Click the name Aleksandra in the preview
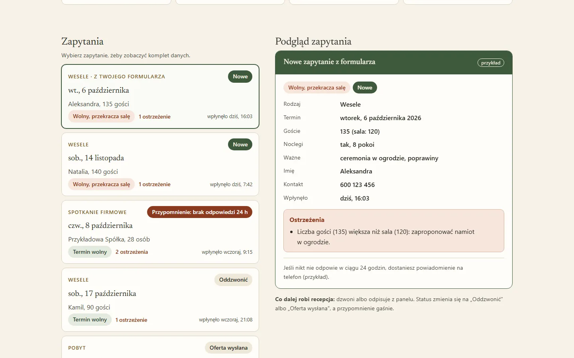Screen dimensions: 574x358 coord(356,171)
